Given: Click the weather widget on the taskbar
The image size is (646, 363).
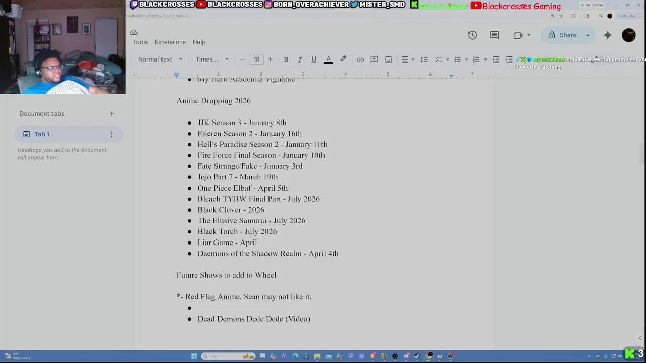Looking at the screenshot, I should pos(18,356).
